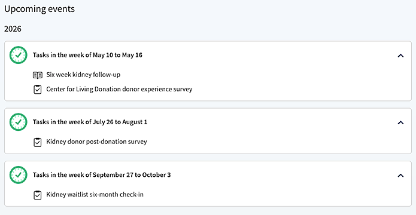The image size is (416, 215).
Task: Click the green checkmark for September 27 week
Action: pos(19,175)
